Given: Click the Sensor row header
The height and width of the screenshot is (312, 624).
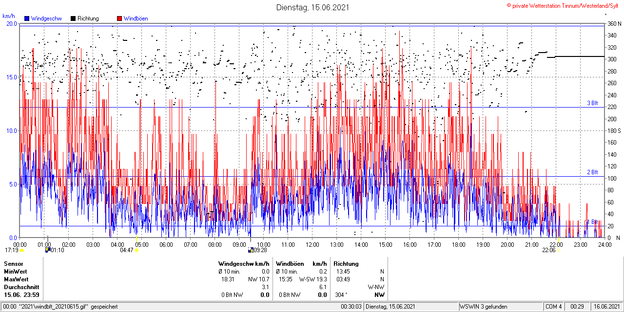Looking at the screenshot, I should pos(13,264).
